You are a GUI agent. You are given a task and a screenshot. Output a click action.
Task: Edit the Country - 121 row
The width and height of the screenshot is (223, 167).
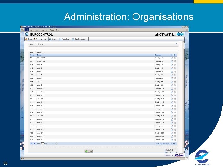172,96
